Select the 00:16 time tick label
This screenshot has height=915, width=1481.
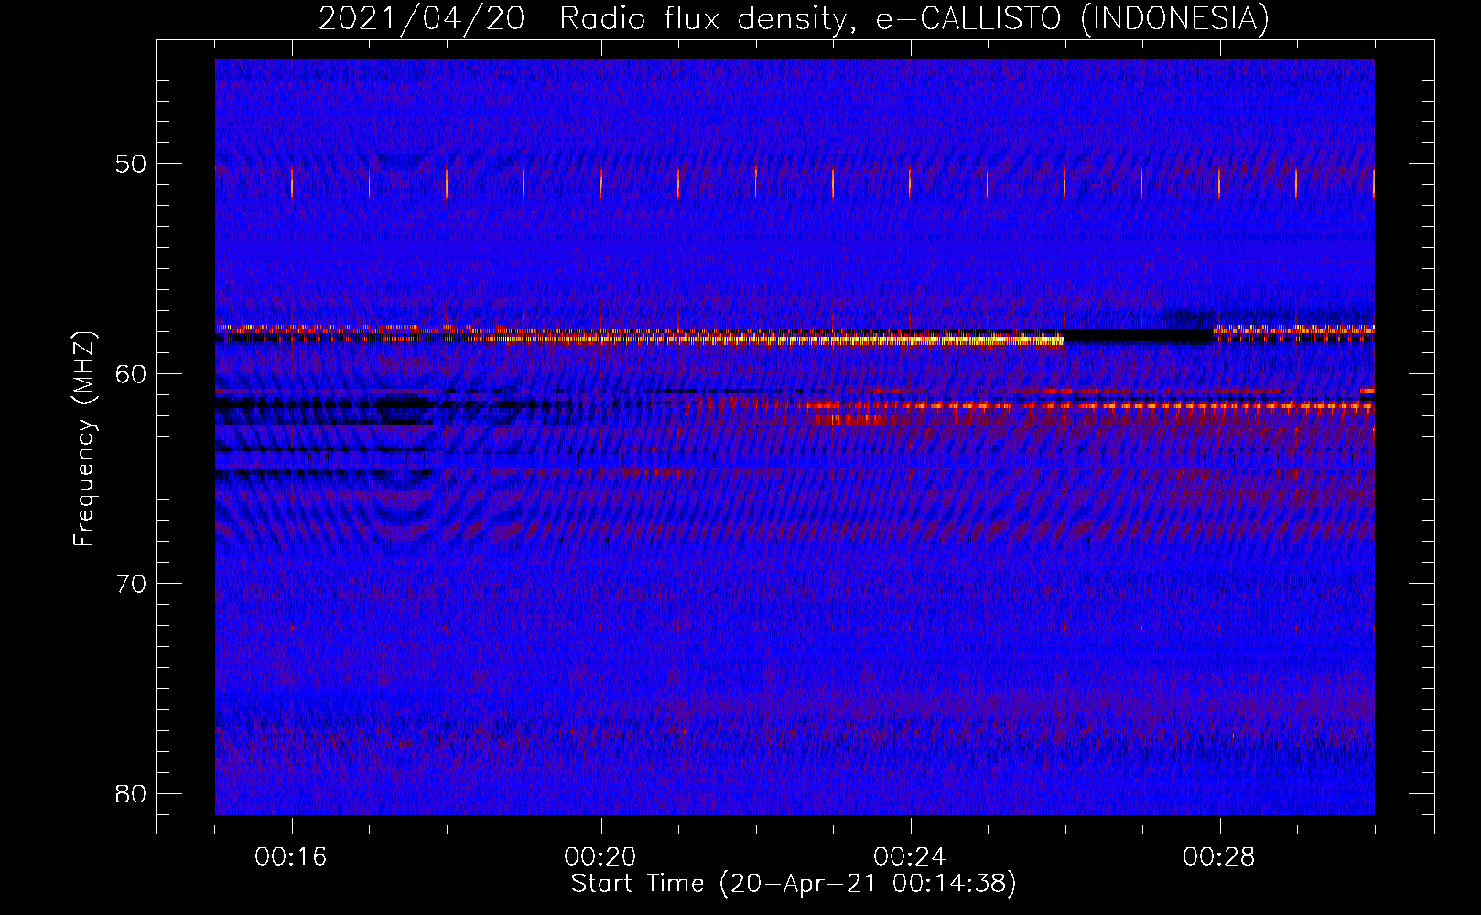(x=291, y=857)
